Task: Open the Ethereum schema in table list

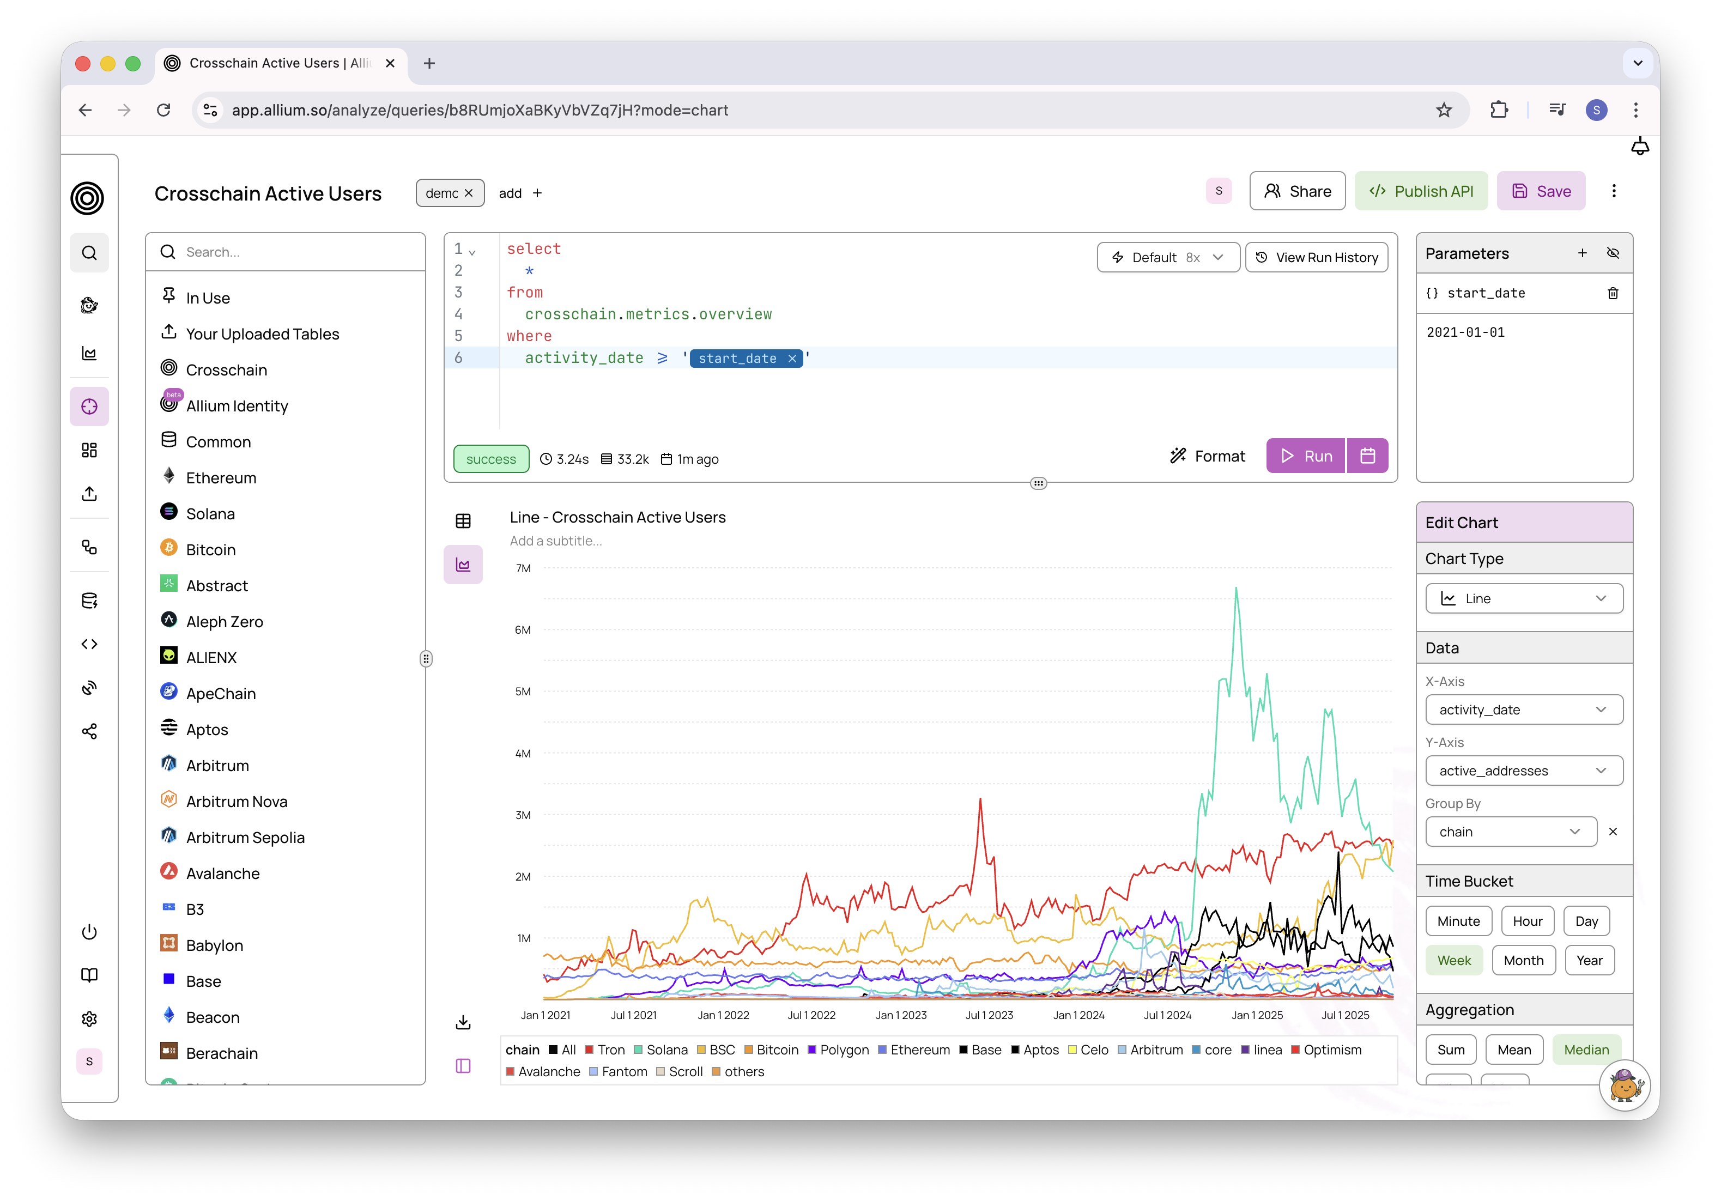Action: 221,478
